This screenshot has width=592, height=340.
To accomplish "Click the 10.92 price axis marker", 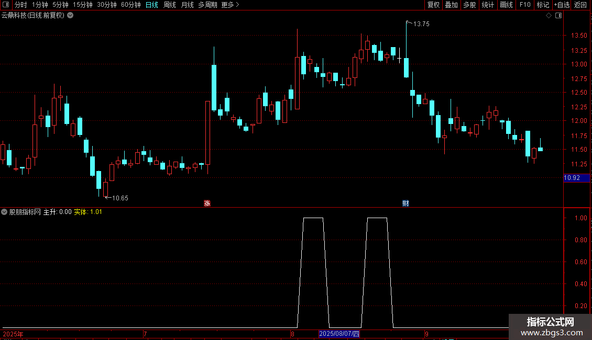I will point(576,178).
